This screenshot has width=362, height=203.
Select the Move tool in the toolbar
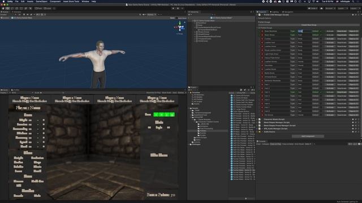tap(7, 8)
